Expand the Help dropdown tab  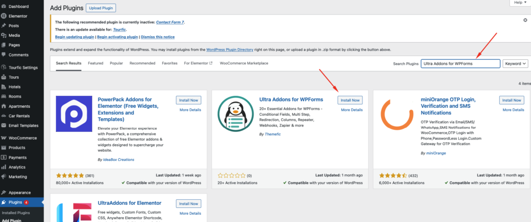[x=516, y=3]
